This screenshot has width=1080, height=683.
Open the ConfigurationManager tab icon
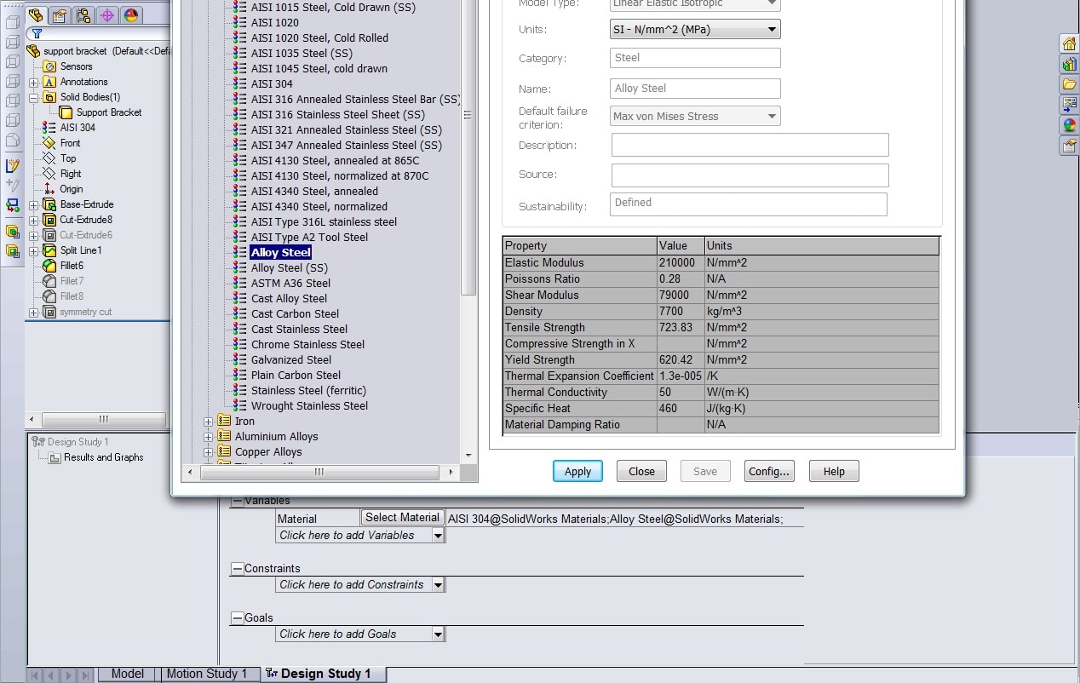coord(83,15)
